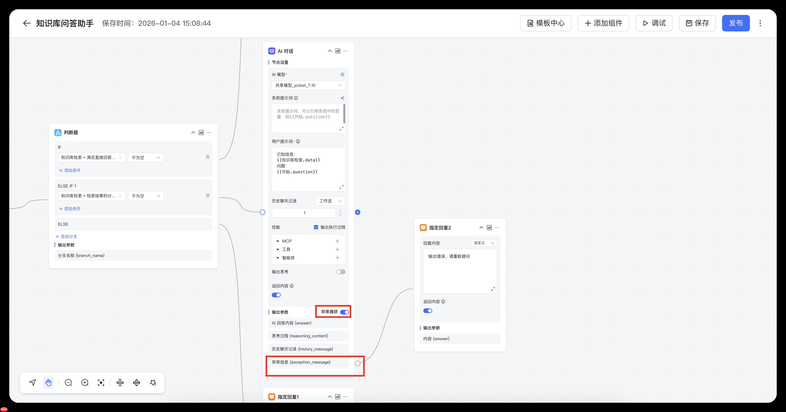
Task: Click 添加条件 under the IF branch
Action: point(70,170)
